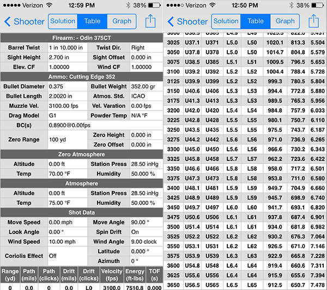
Task: Tap Wi-Fi icon in left status bar
Action: coord(49,5)
